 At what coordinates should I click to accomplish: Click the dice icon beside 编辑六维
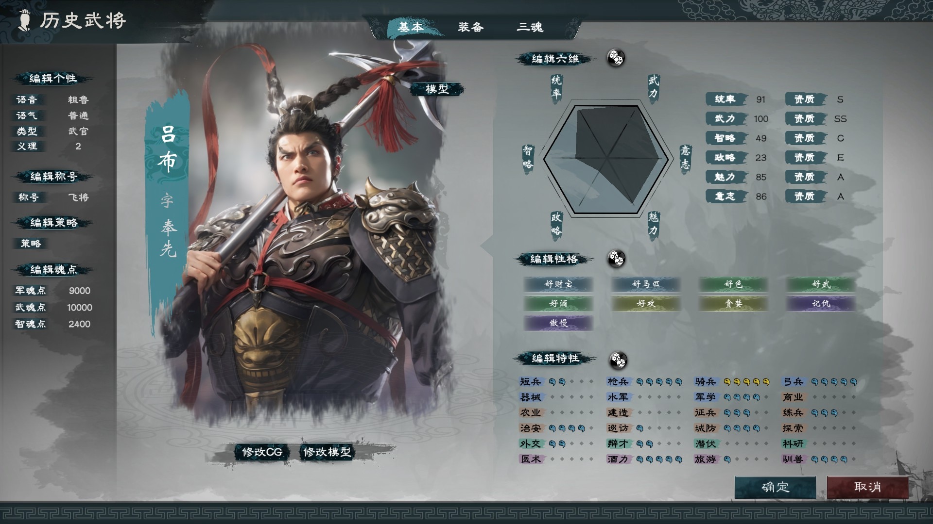pyautogui.click(x=616, y=58)
